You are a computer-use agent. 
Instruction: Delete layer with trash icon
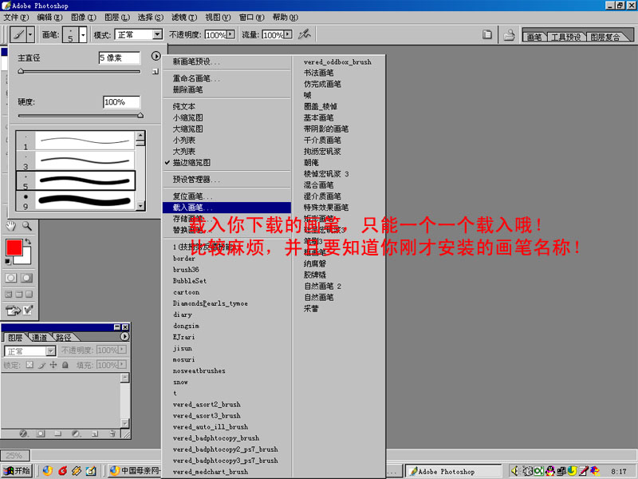(x=112, y=433)
